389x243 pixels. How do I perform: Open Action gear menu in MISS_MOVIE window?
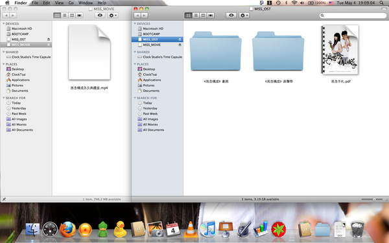(113, 16)
